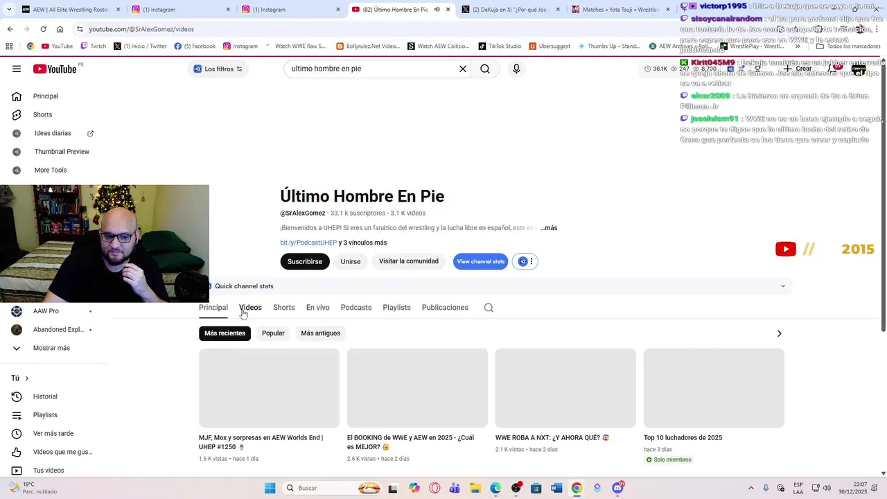887x499 pixels.
Task: Open the bit.ly/PodcastUHEP link
Action: [308, 243]
